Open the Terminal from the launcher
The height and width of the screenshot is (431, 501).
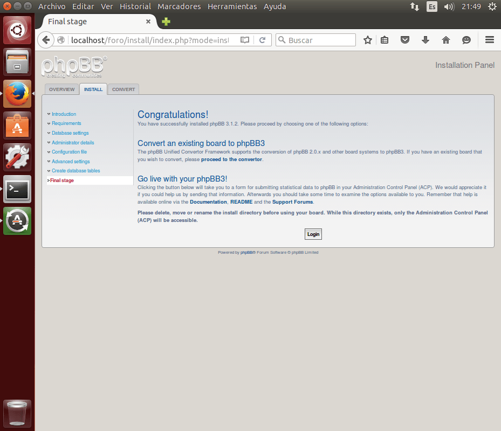click(17, 189)
